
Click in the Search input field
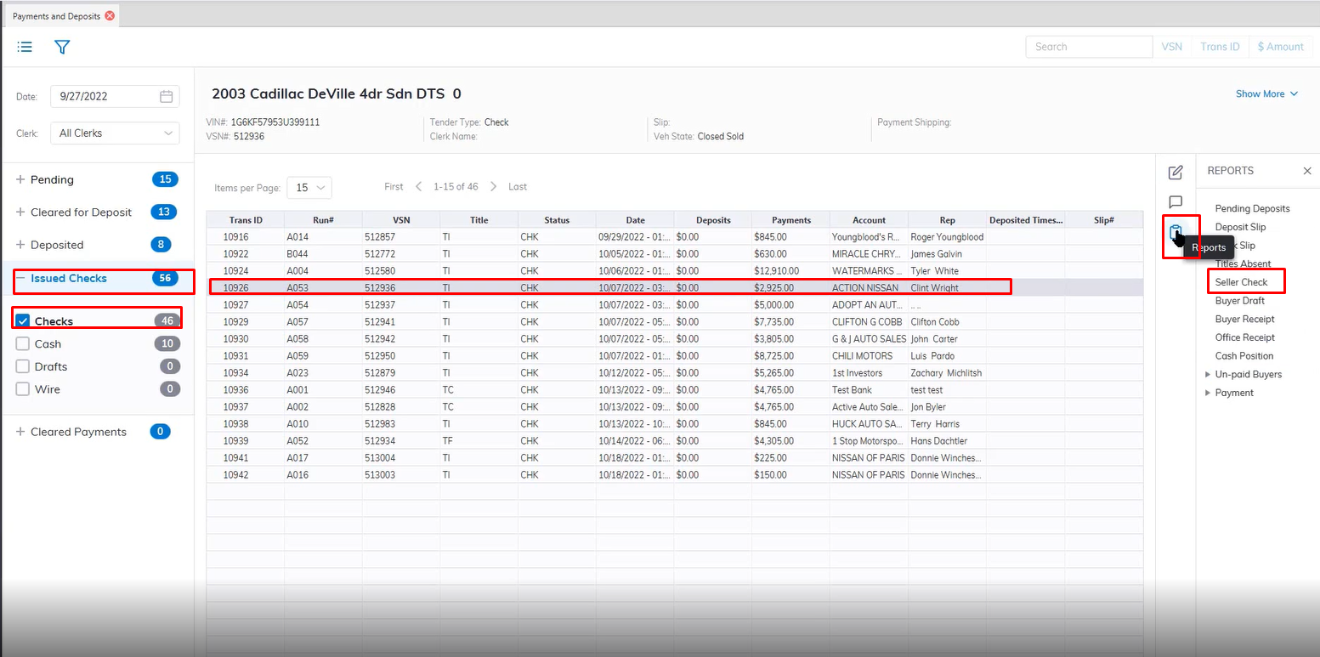[x=1088, y=47]
